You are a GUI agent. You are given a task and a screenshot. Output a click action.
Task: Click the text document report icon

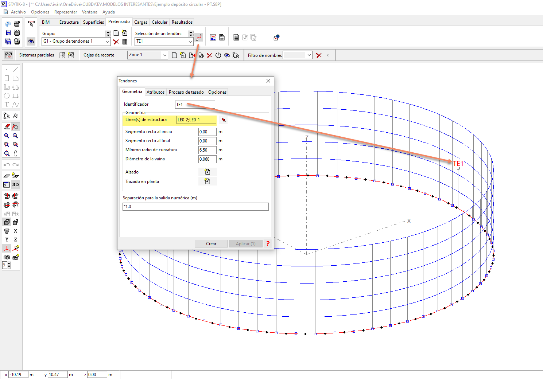pyautogui.click(x=236, y=37)
